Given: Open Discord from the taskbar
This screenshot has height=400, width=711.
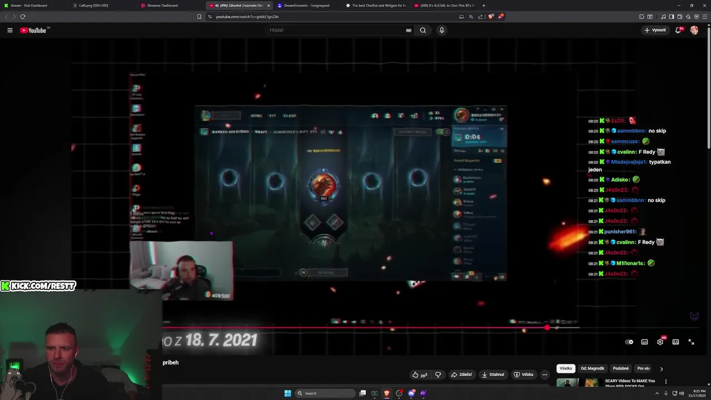Looking at the screenshot, I should 411,393.
